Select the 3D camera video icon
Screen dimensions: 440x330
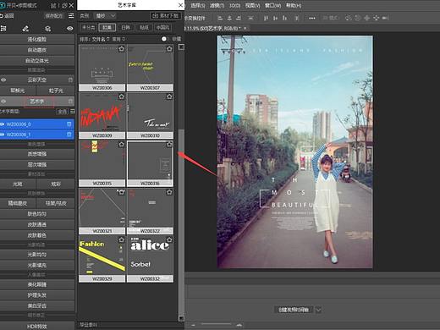386,18
